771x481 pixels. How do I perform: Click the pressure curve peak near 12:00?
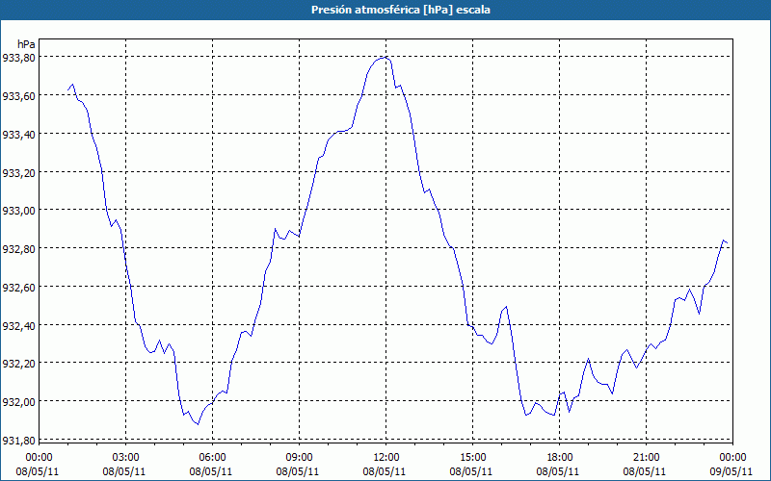385,58
